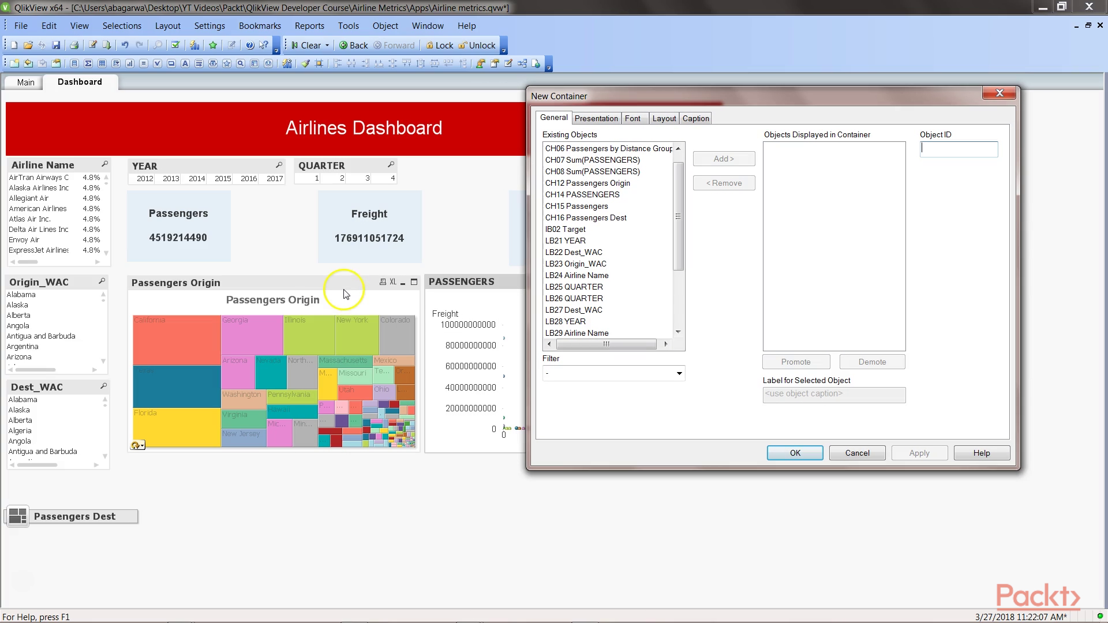Add a bookmark with star icon
Viewport: 1108px width, 623px height.
coord(213,45)
